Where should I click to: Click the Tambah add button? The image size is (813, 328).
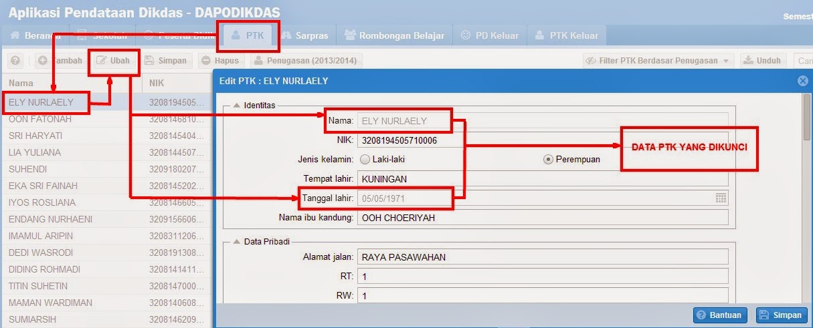(60, 61)
